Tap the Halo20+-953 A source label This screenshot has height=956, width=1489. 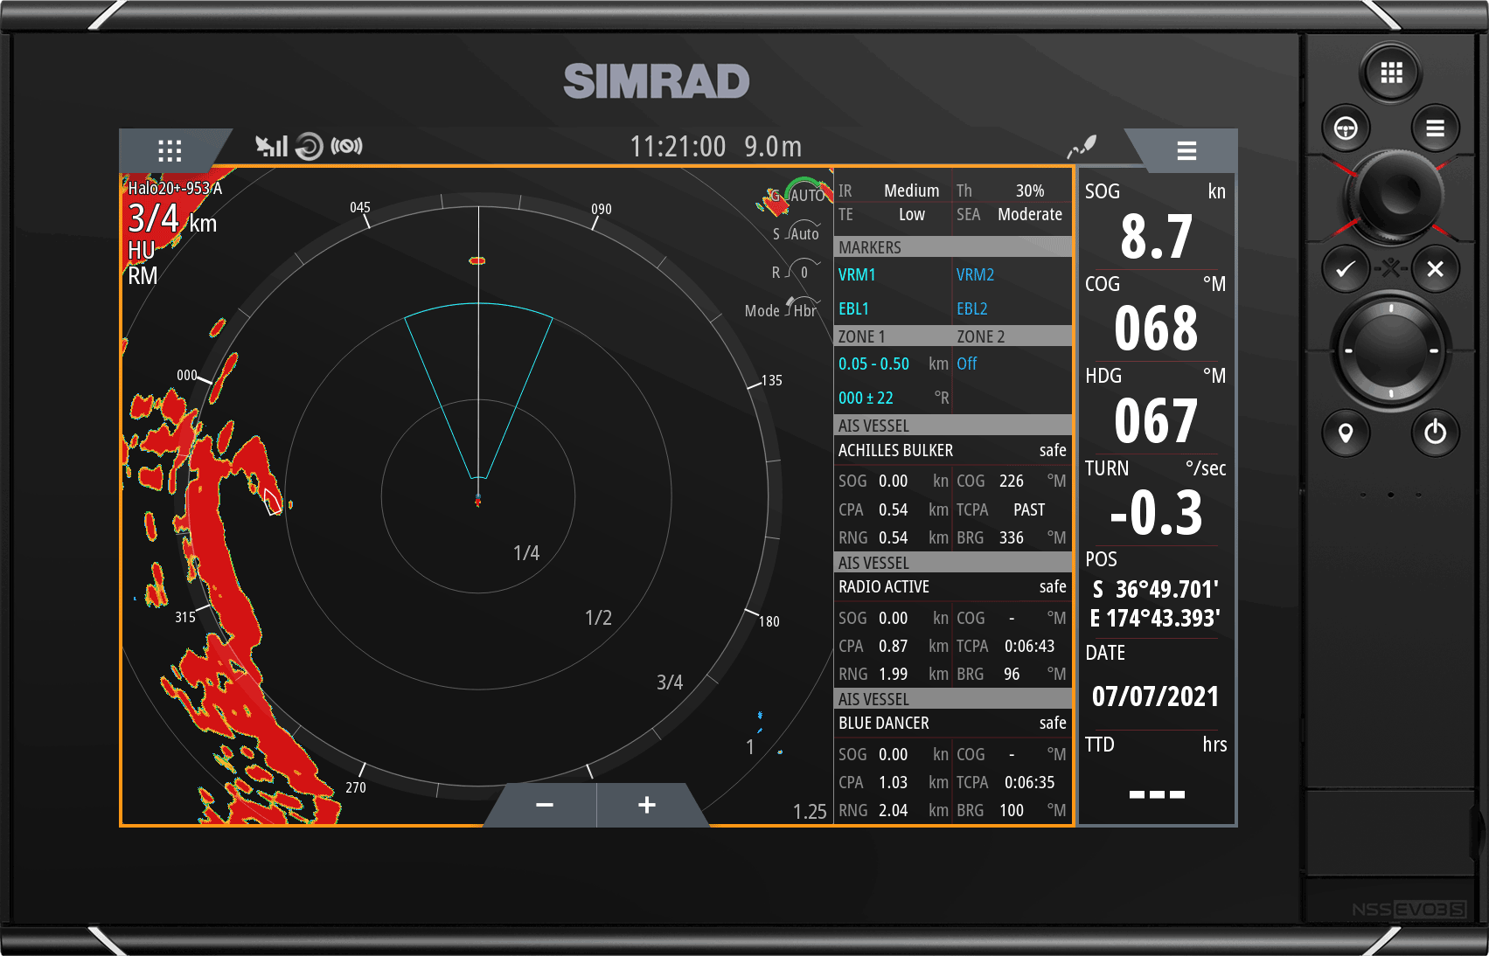pos(175,188)
